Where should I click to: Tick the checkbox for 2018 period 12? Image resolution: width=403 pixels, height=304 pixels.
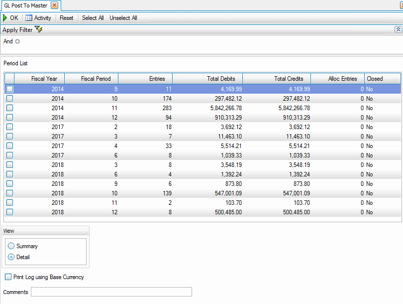point(10,212)
